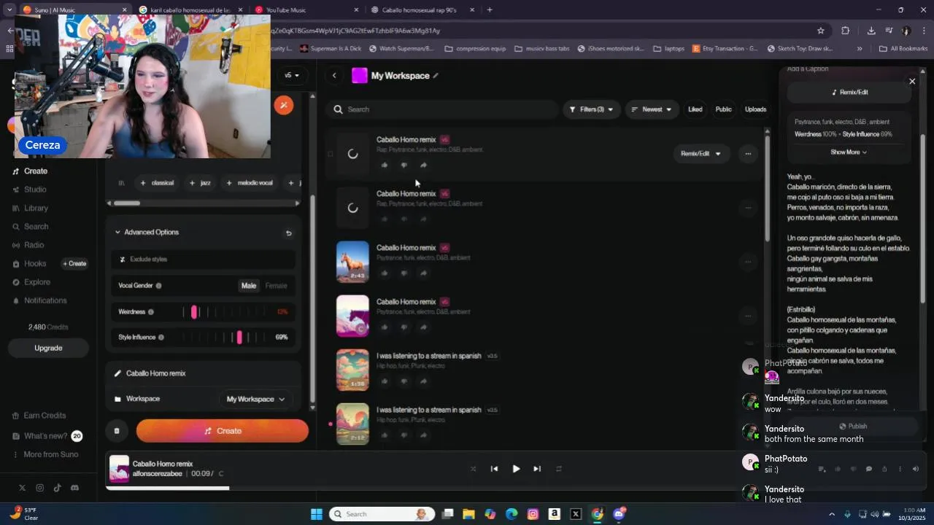Image resolution: width=934 pixels, height=525 pixels.
Task: Open What's new? in sidebar
Action: (47, 436)
